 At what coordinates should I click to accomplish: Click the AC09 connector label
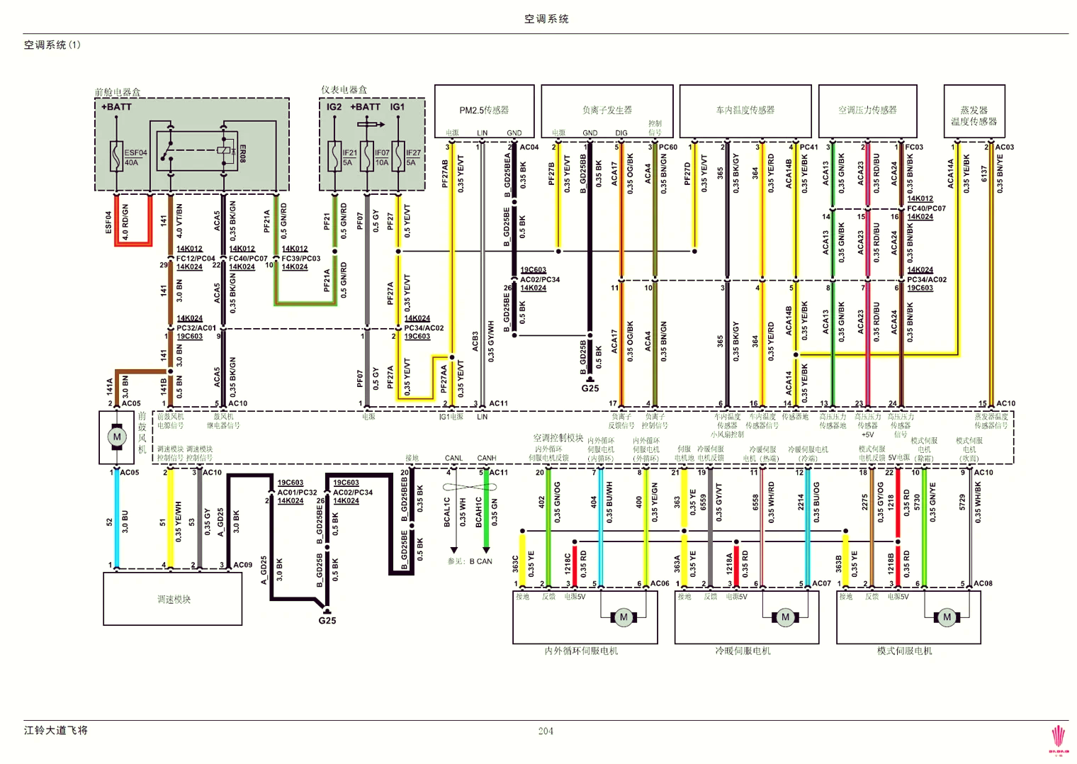coord(242,565)
